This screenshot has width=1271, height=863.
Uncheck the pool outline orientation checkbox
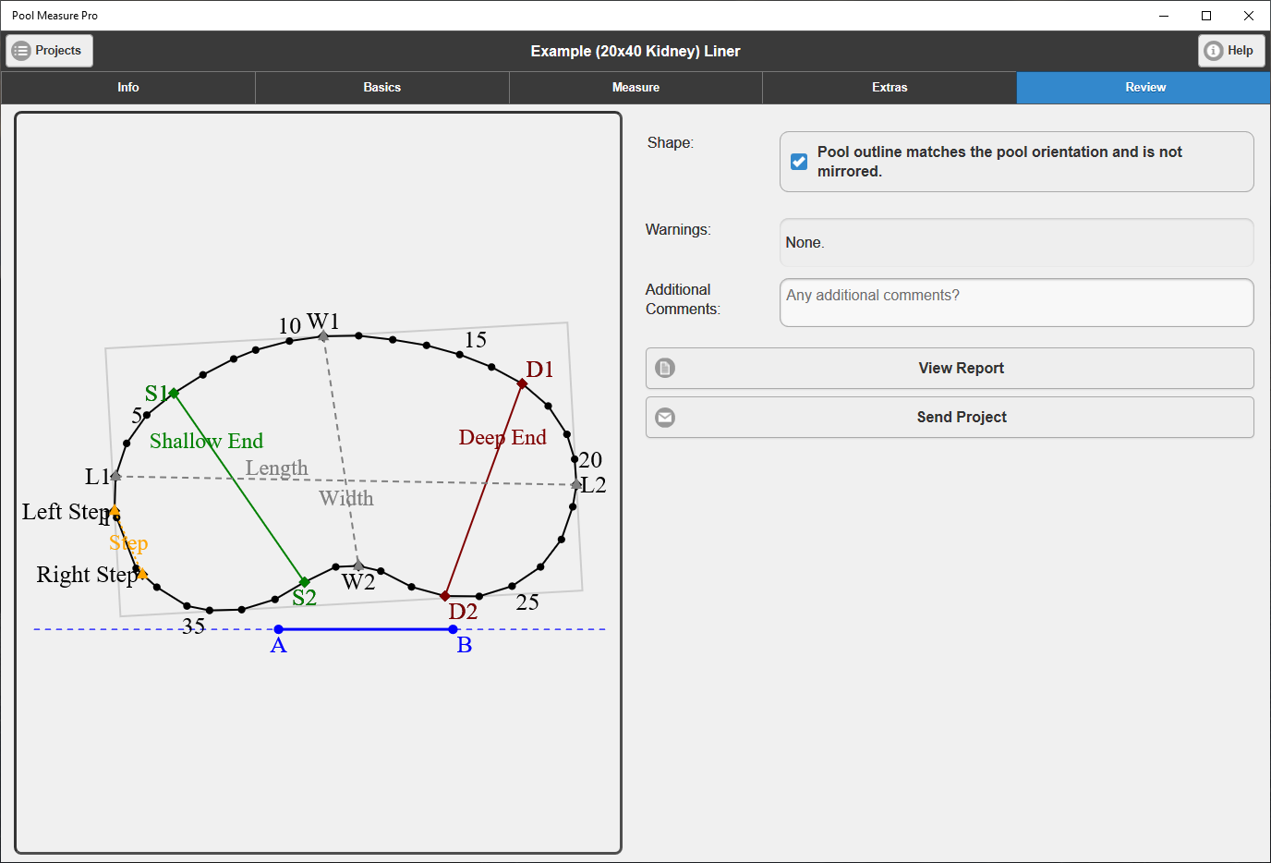click(x=799, y=162)
